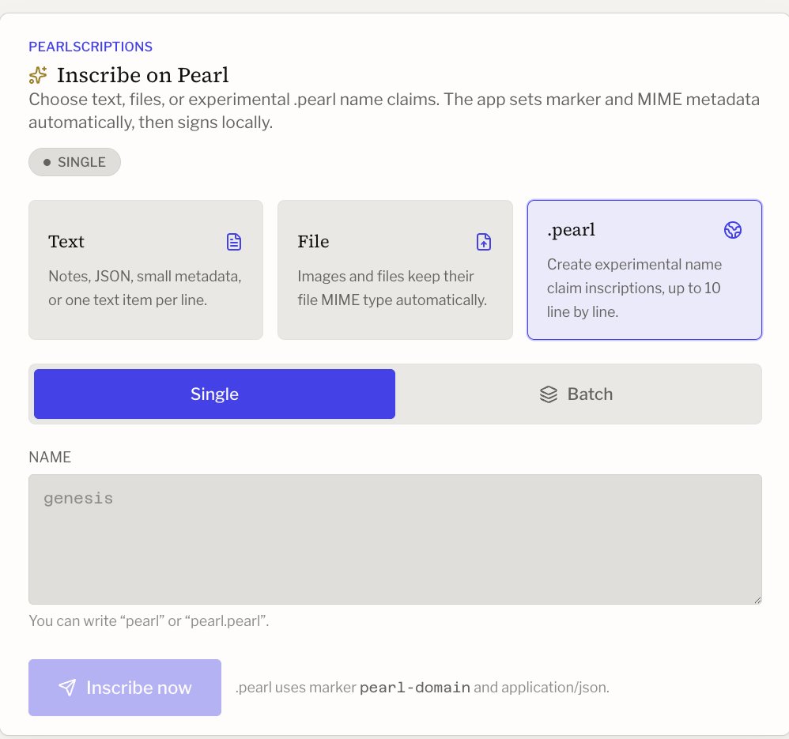Select the Text inscription type card
This screenshot has height=739, width=789.
coord(146,270)
